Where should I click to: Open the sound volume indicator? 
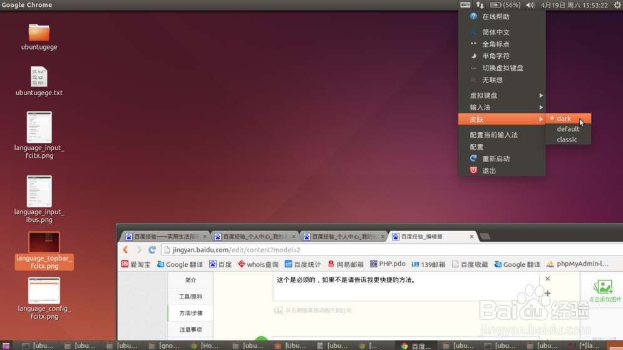tap(530, 5)
